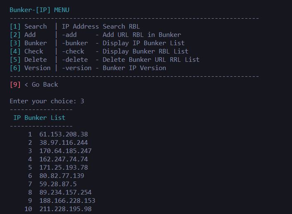Image resolution: width=292 pixels, height=214 pixels.
Task: Click 'Display Bunker RBL List' description
Action: point(145,51)
